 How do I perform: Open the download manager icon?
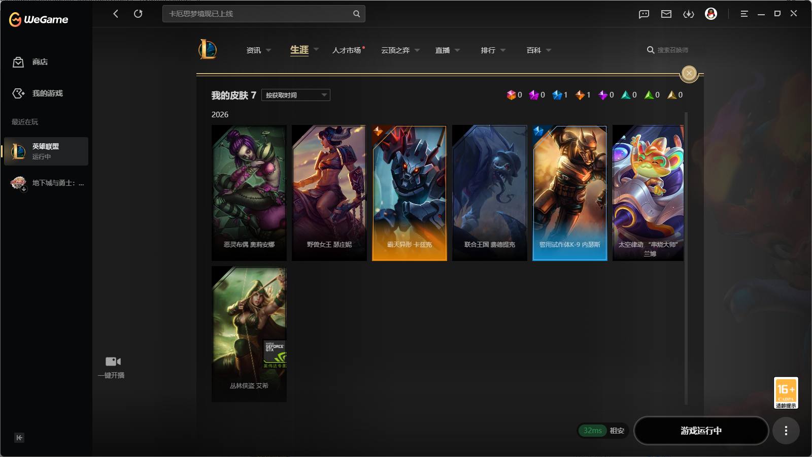pyautogui.click(x=689, y=14)
